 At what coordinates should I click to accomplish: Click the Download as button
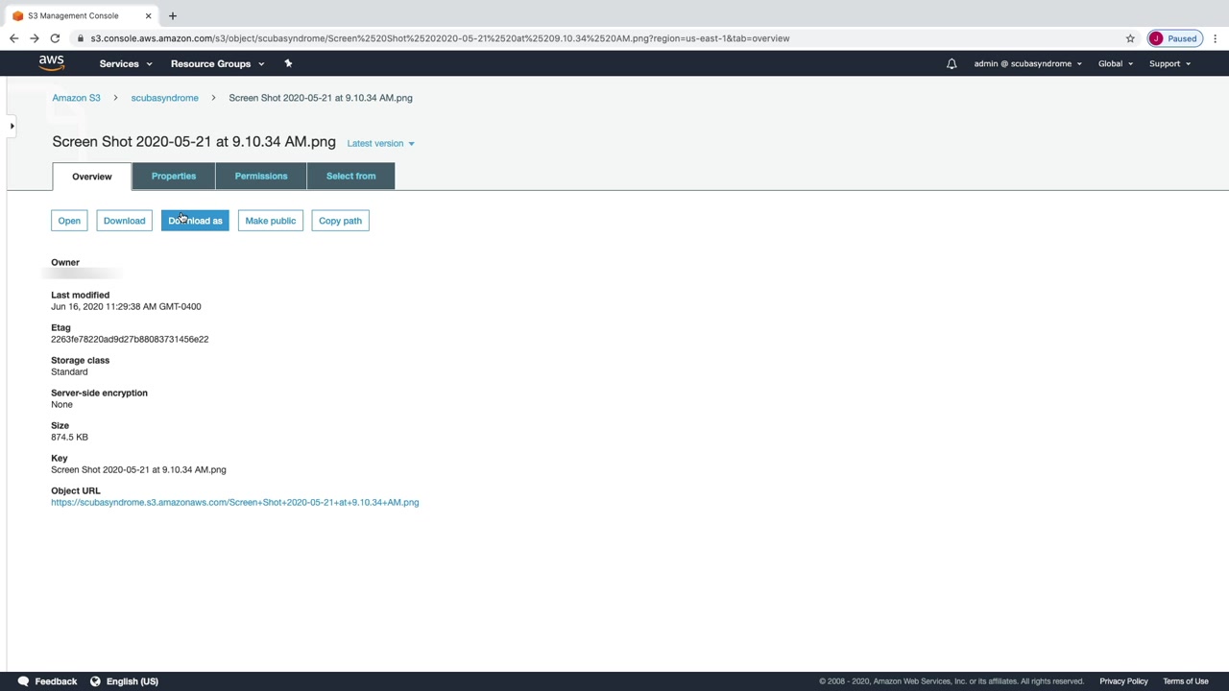(195, 221)
